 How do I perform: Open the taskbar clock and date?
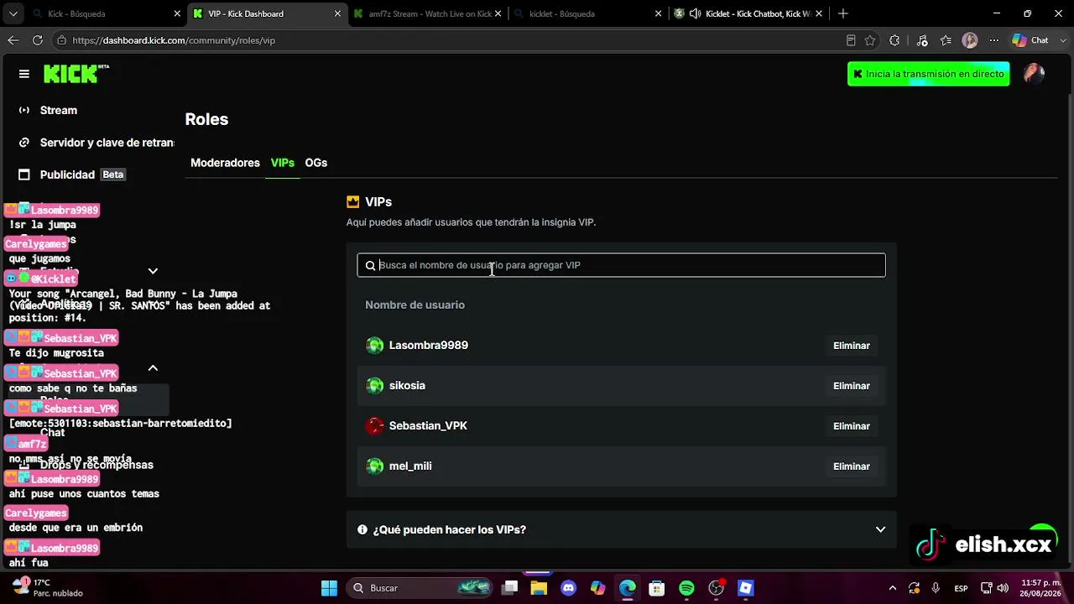click(x=1040, y=588)
